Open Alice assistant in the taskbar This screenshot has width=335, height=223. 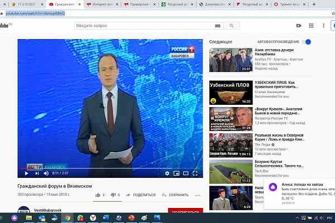(15, 218)
